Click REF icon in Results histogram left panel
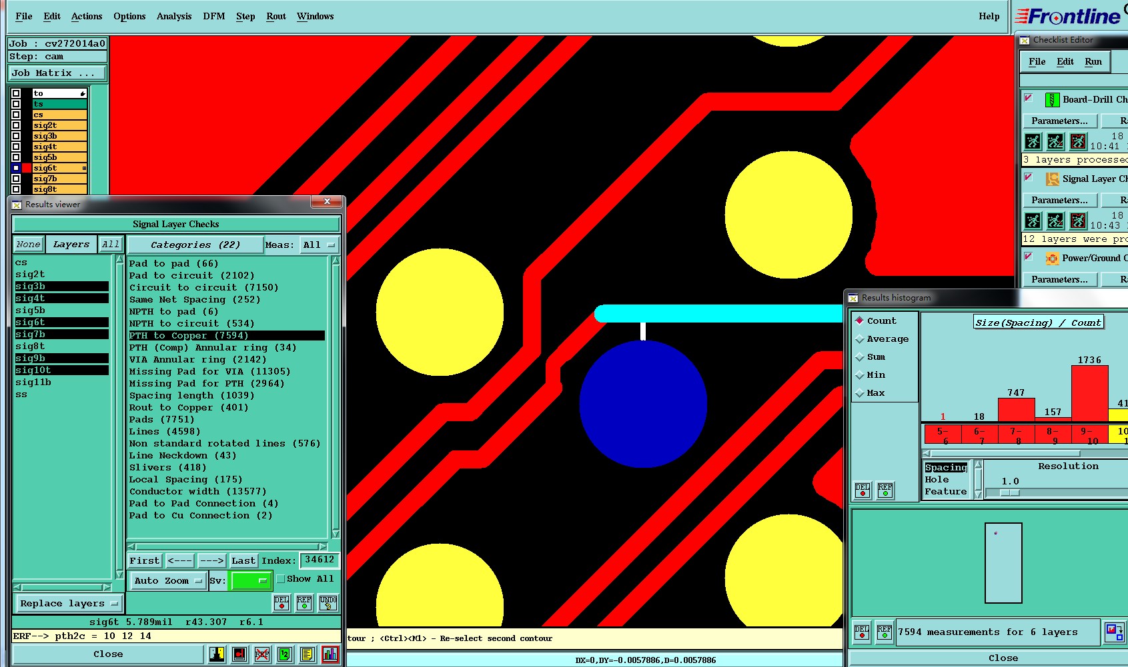Viewport: 1128px width, 667px height. click(x=885, y=490)
